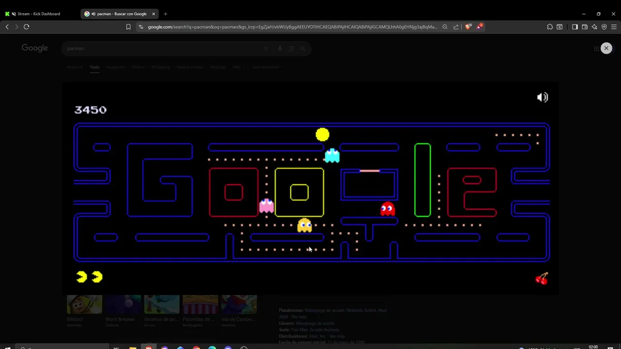Go forward with the browser forward arrow
The height and width of the screenshot is (349, 621).
16,27
